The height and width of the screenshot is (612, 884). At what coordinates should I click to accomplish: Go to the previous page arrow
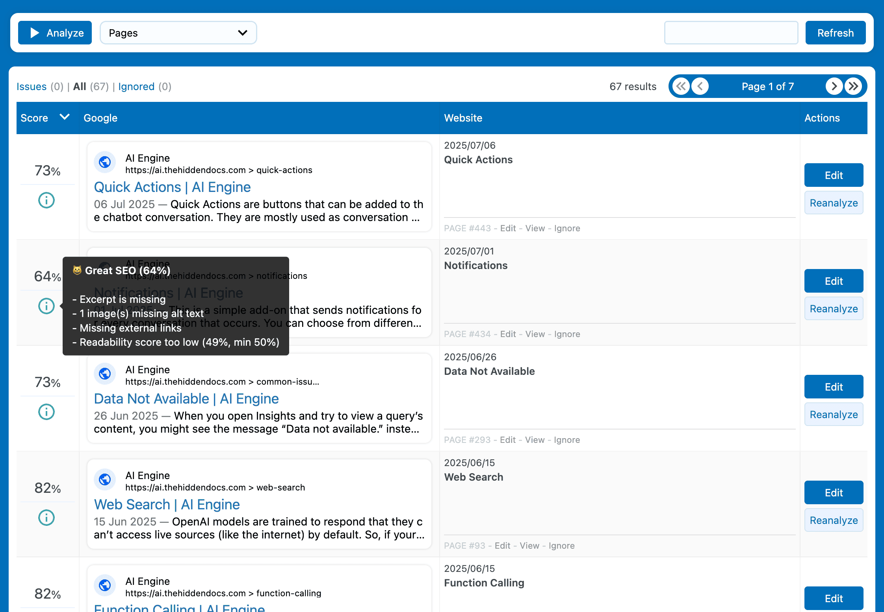700,87
